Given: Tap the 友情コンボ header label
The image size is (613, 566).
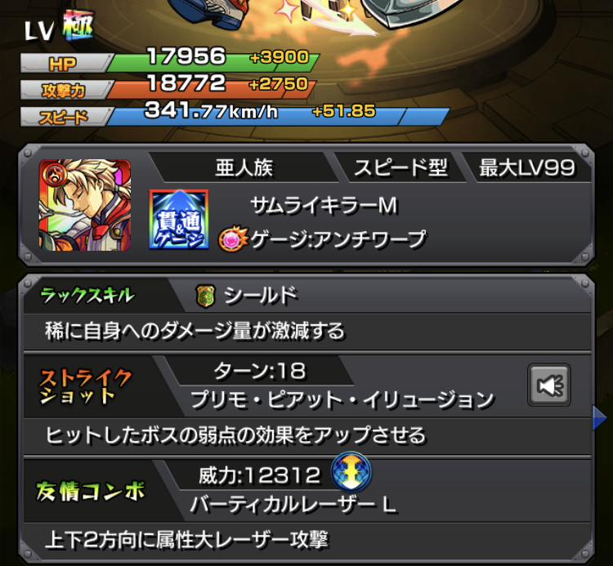Looking at the screenshot, I should tap(90, 492).
